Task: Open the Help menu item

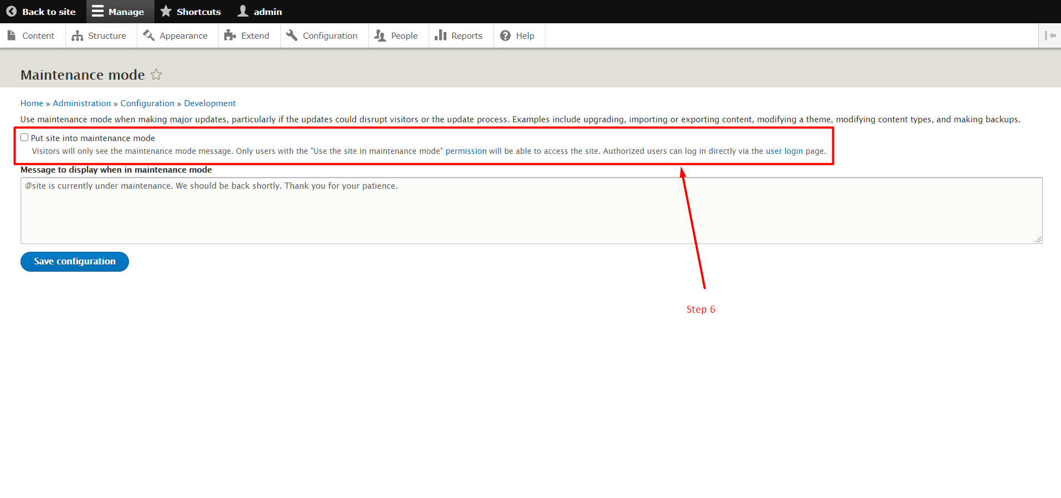Action: tap(518, 35)
